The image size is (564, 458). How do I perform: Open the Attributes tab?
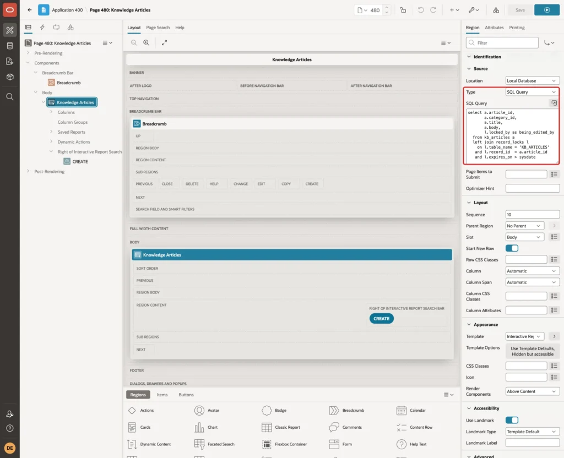point(494,28)
